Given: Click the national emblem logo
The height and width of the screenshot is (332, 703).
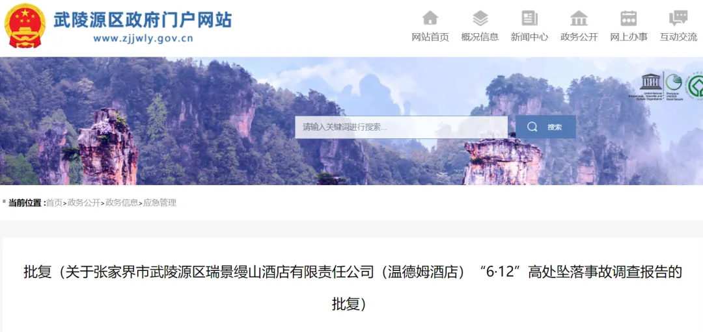Looking at the screenshot, I should (x=25, y=25).
